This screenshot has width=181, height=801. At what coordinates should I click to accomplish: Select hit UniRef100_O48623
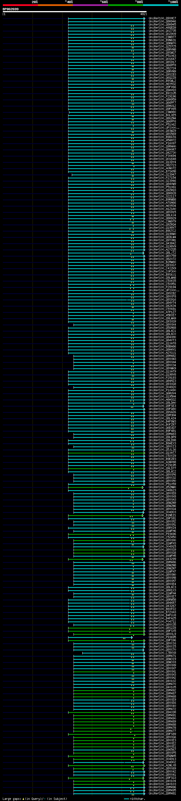pos(162,490)
